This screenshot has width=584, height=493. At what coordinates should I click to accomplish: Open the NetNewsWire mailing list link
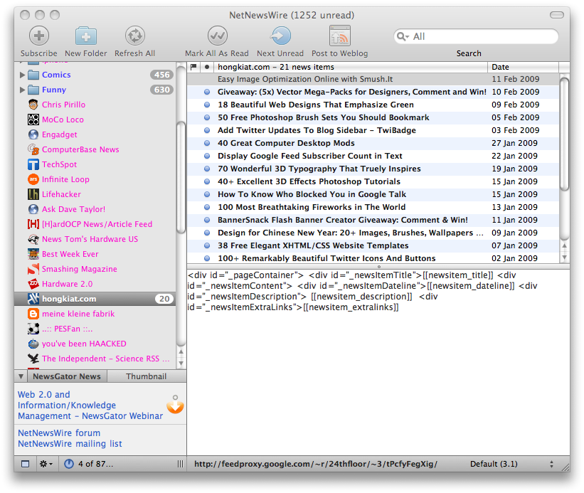coord(70,444)
